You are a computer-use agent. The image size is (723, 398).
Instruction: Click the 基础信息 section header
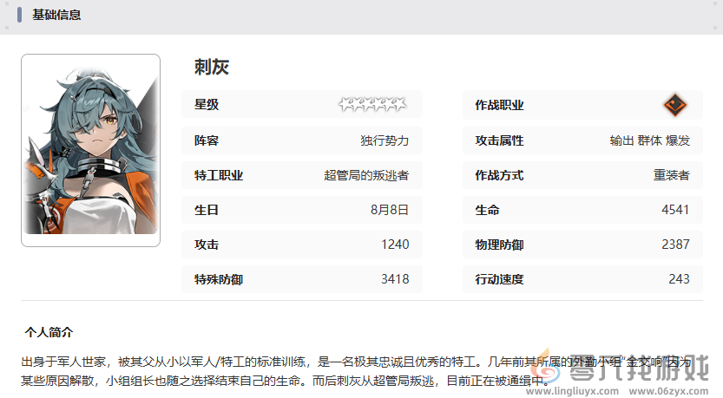(x=57, y=15)
